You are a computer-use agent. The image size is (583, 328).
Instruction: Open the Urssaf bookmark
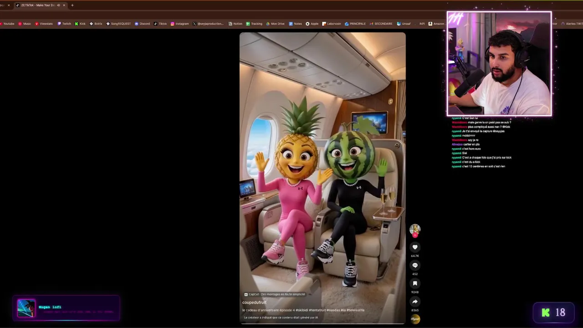tap(404, 24)
